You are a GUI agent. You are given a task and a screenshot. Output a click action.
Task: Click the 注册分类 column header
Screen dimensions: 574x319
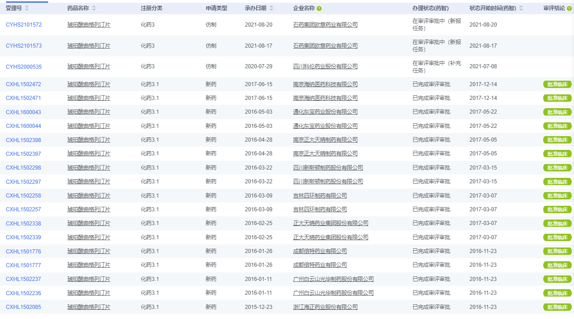(151, 8)
